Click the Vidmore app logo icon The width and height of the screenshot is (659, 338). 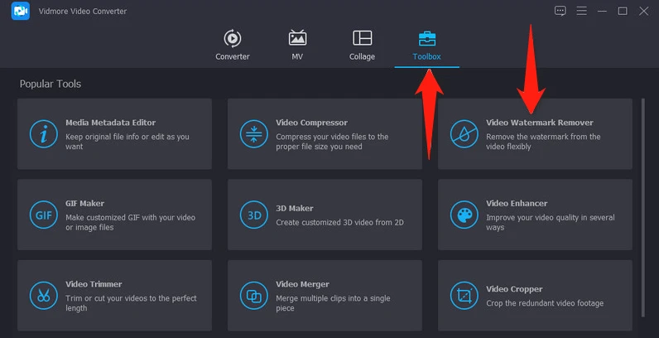click(21, 11)
